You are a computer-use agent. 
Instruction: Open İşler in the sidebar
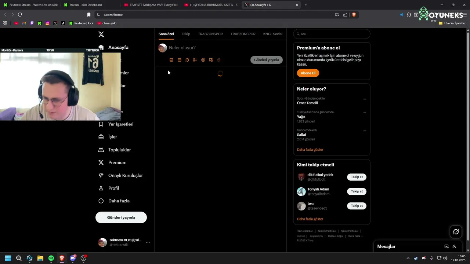click(x=108, y=137)
